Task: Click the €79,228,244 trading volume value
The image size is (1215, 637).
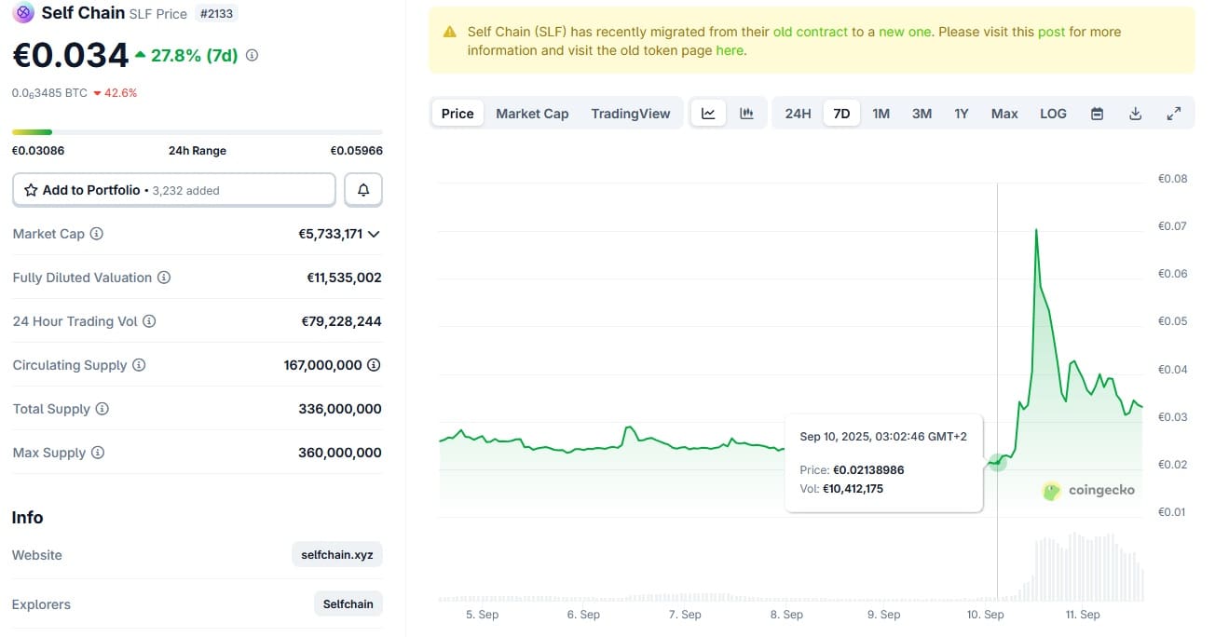Action: coord(341,321)
